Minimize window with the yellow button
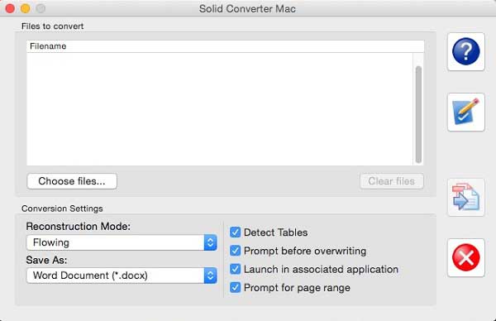The width and height of the screenshot is (496, 321). (25, 8)
